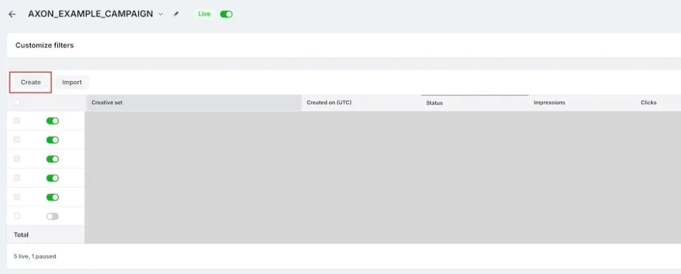Check the fourth row checkbox
681x274 pixels.
[x=16, y=178]
